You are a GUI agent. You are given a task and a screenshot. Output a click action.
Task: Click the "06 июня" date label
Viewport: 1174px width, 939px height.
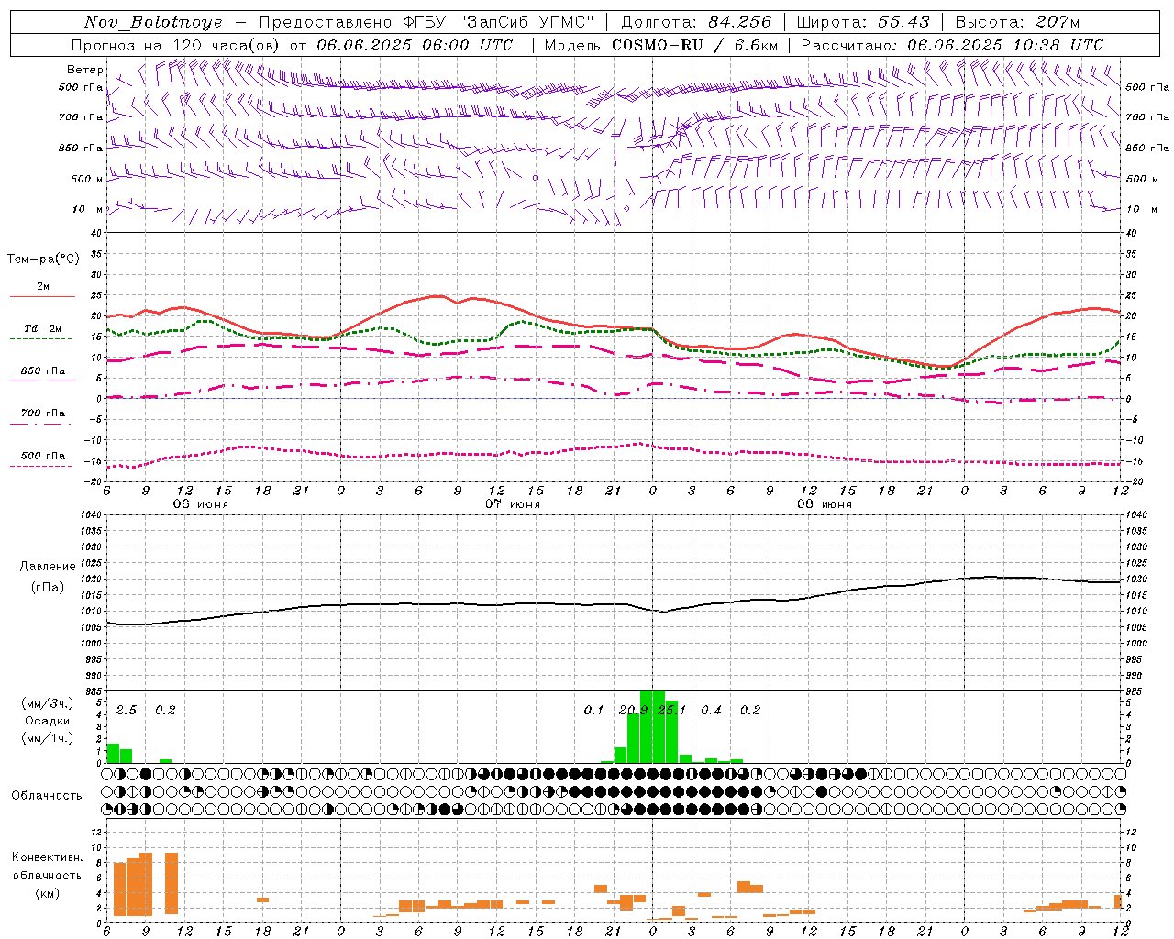(x=201, y=504)
